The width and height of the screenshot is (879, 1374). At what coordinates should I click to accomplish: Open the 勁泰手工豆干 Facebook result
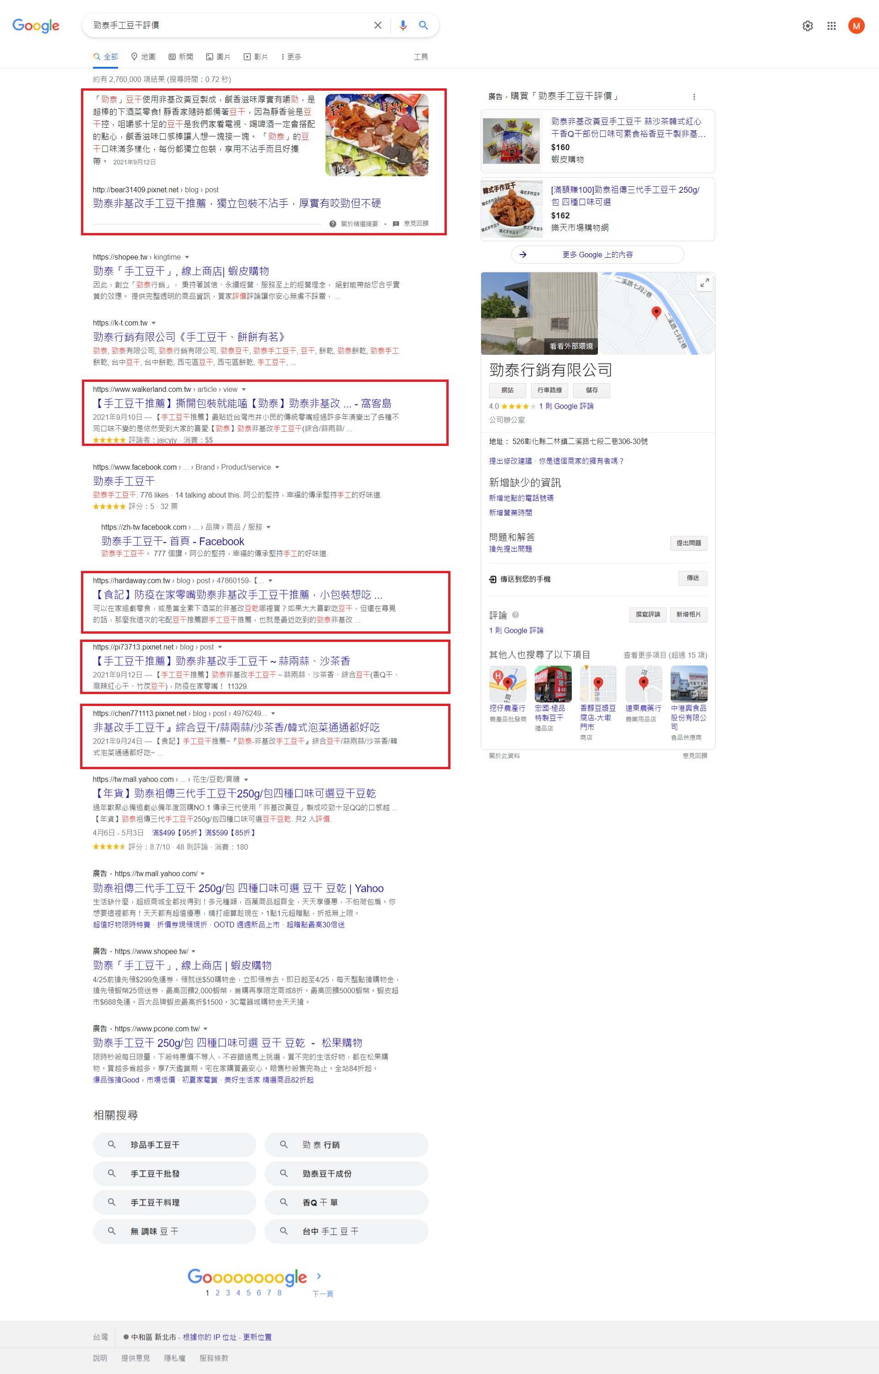(124, 481)
